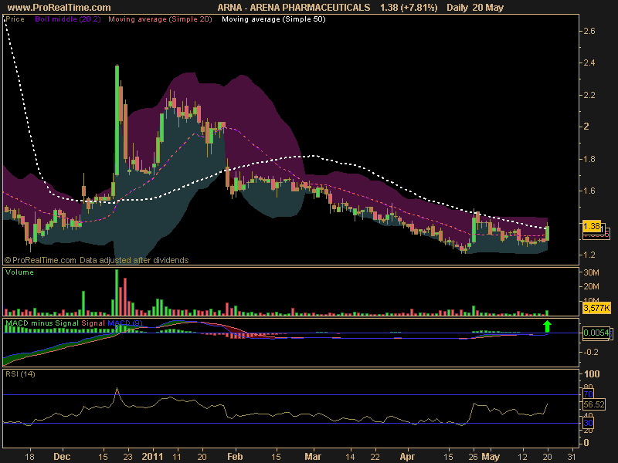The image size is (618, 463).
Task: Click the Apr date axis label
Action: point(407,457)
